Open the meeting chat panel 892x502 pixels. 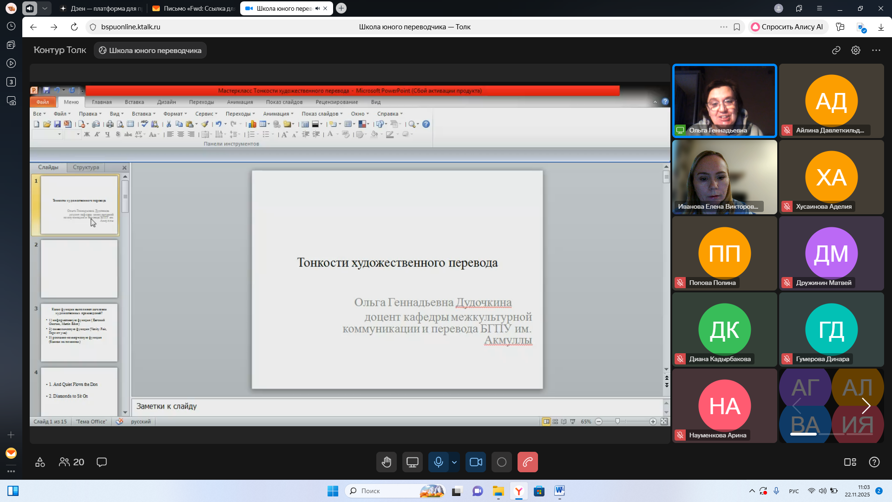102,462
